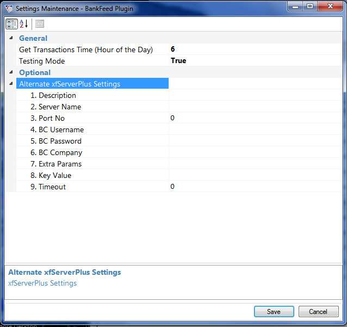Edit Timeout value 0
Image resolution: width=347 pixels, height=327 pixels.
point(256,187)
